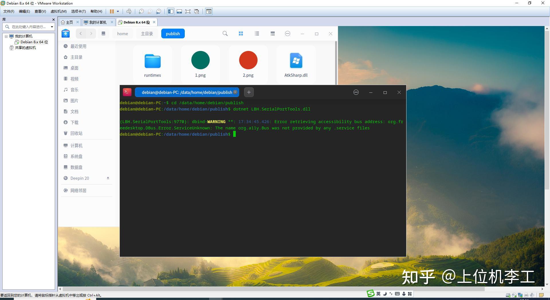Add a new terminal tab with plus button
The width and height of the screenshot is (550, 300).
coord(249,92)
